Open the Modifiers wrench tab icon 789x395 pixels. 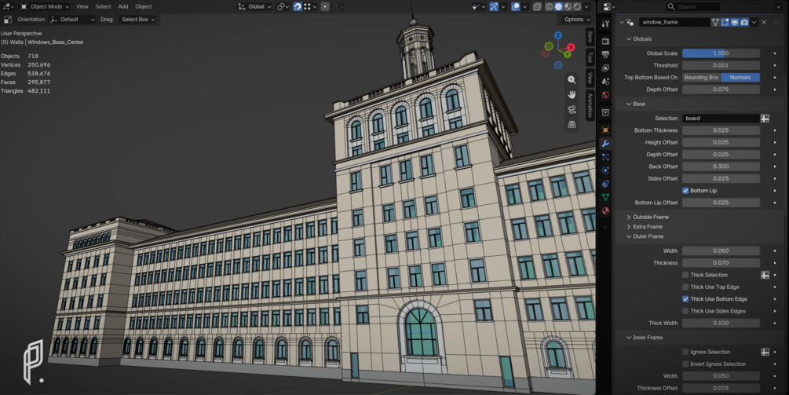pyautogui.click(x=605, y=144)
